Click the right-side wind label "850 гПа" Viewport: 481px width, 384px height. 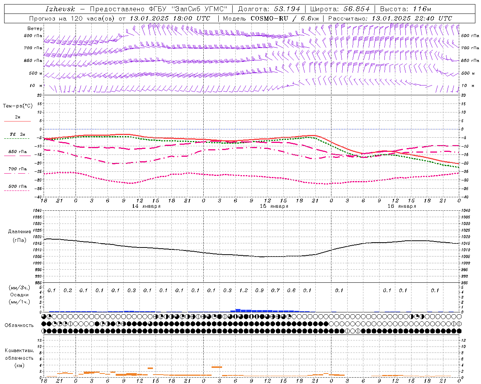tap(470, 60)
